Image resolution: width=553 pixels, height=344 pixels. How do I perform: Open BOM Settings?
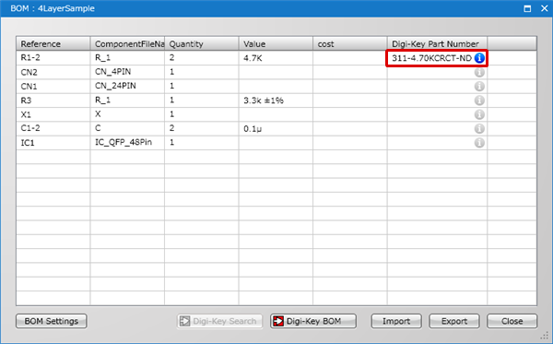pos(51,321)
